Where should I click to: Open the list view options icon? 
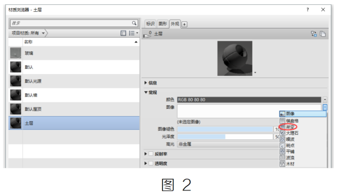point(133,33)
